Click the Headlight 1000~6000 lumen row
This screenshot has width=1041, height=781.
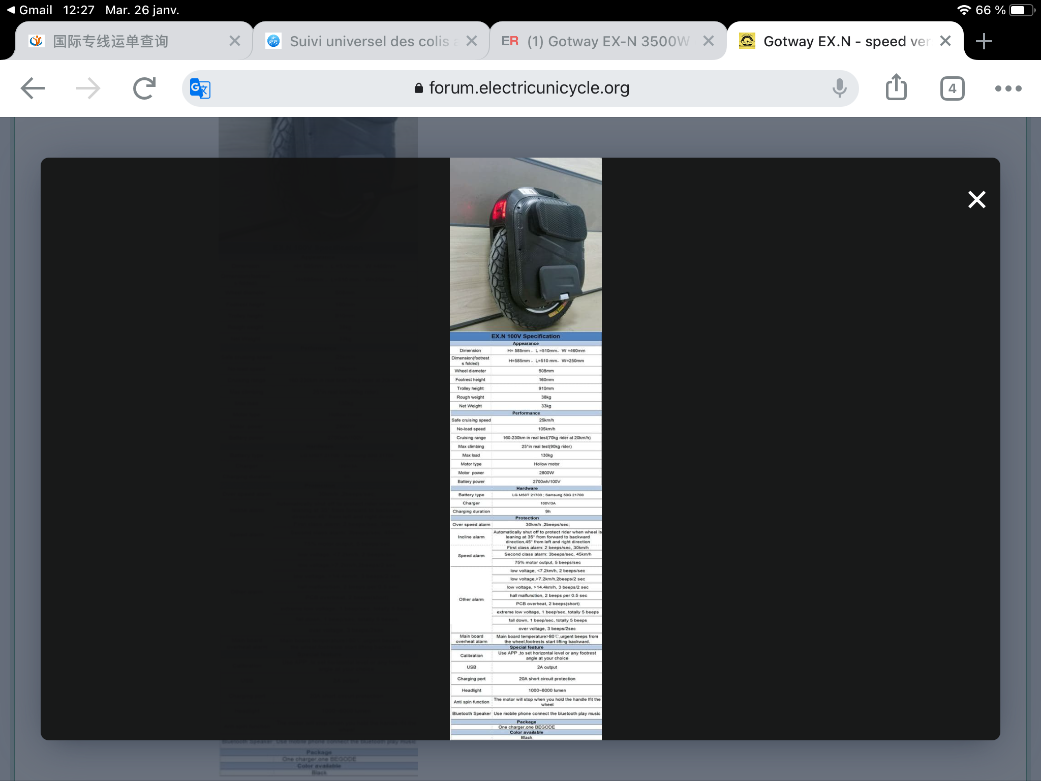point(526,690)
